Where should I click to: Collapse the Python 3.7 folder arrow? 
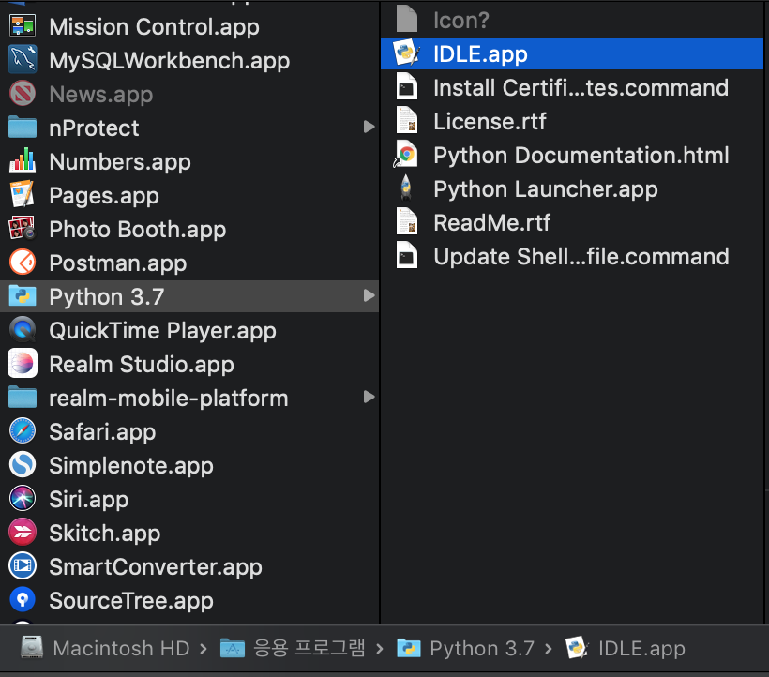point(369,296)
